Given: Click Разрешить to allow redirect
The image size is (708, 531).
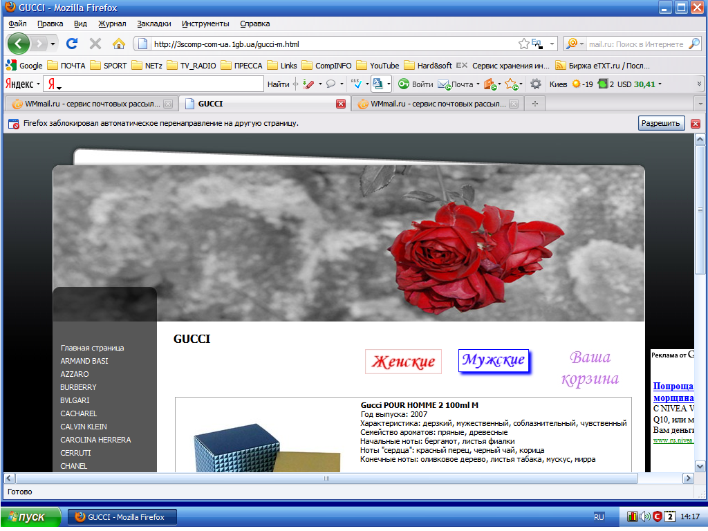Looking at the screenshot, I should (661, 123).
